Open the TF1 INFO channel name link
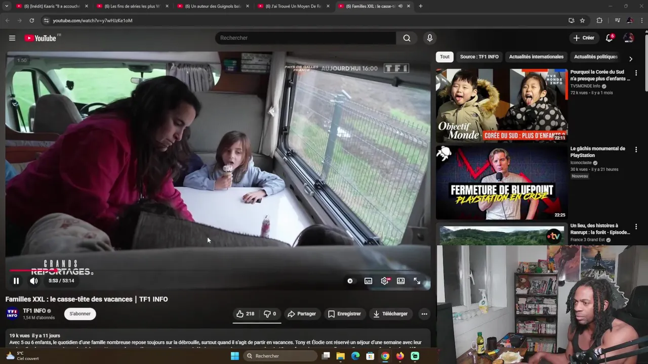The image size is (648, 364). pyautogui.click(x=34, y=311)
